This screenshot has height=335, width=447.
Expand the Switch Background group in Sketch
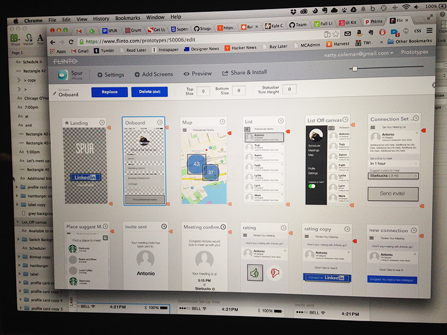[19, 240]
